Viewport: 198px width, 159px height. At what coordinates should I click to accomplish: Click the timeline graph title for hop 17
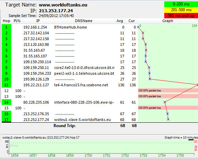tap(41, 138)
